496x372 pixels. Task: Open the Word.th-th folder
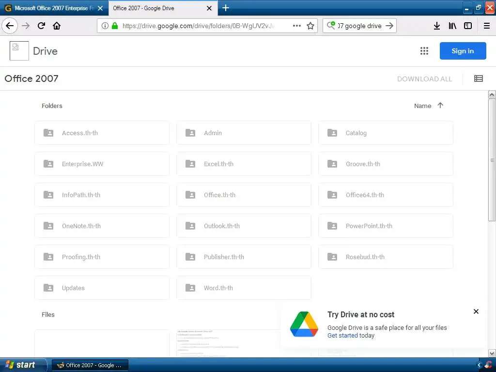coord(244,288)
